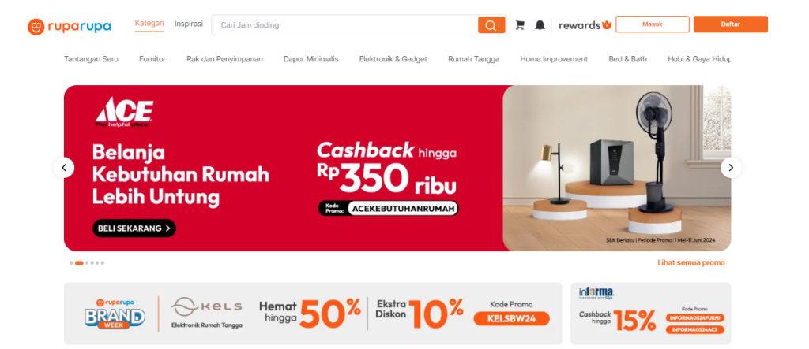Open the rewards crown link
This screenshot has height=349, width=809.
point(585,24)
